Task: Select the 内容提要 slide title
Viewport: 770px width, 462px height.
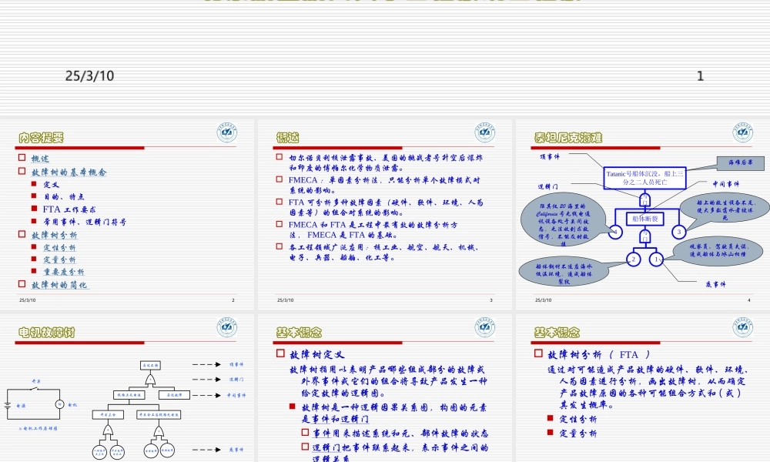Action: 42,138
